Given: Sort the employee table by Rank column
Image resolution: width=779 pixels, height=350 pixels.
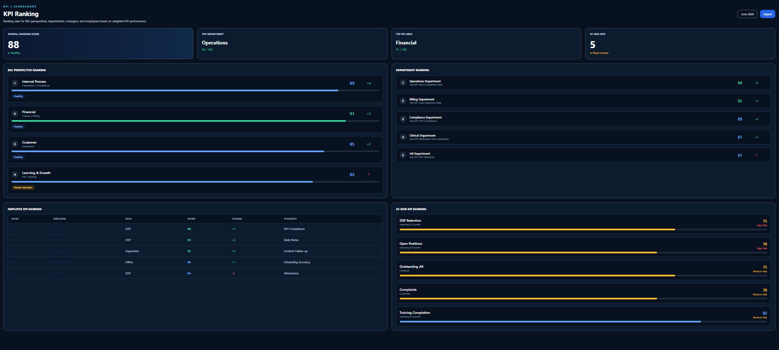Looking at the screenshot, I should (15, 219).
